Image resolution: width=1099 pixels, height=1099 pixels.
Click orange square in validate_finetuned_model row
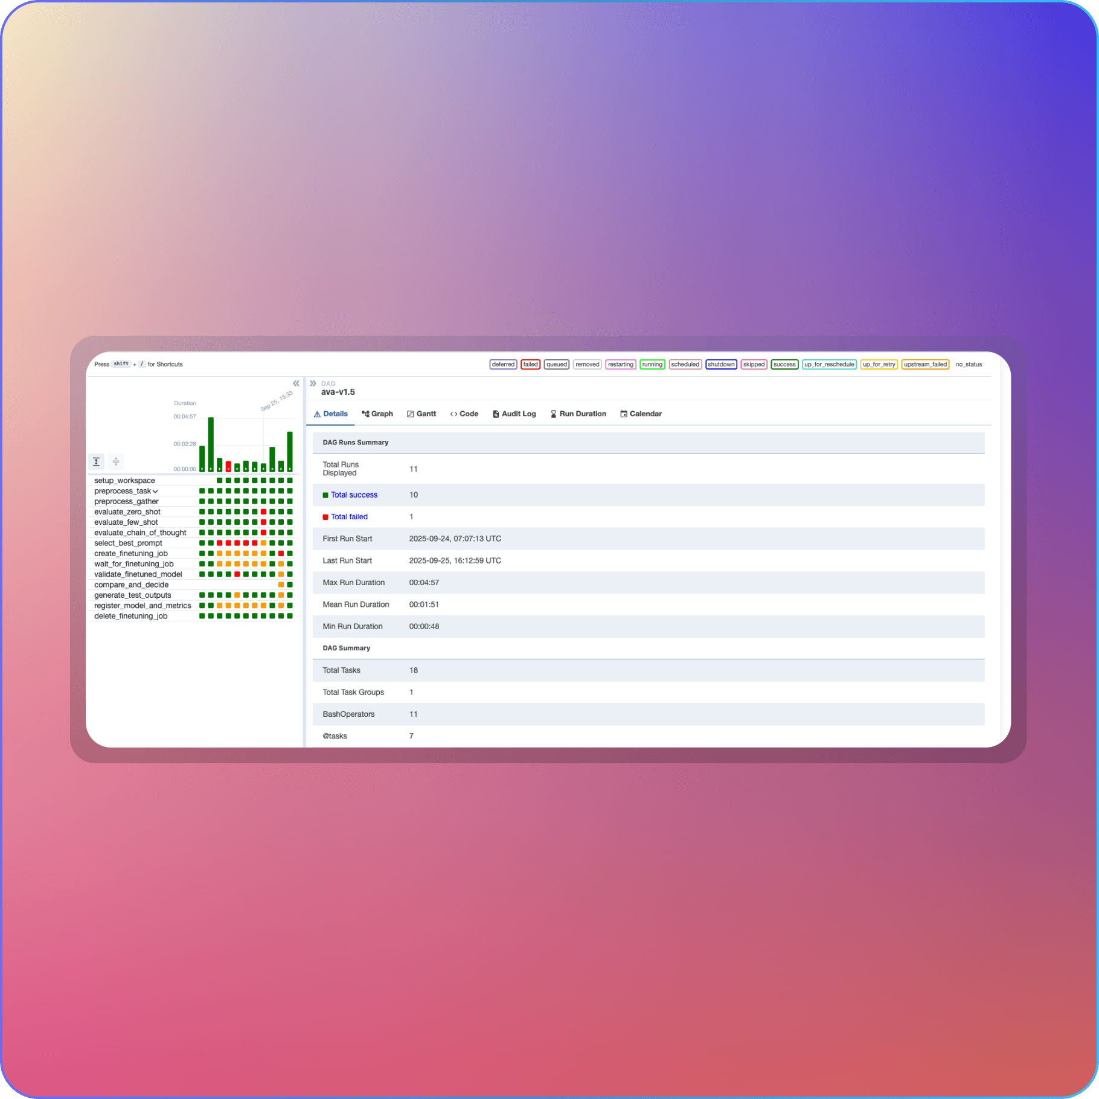point(281,574)
